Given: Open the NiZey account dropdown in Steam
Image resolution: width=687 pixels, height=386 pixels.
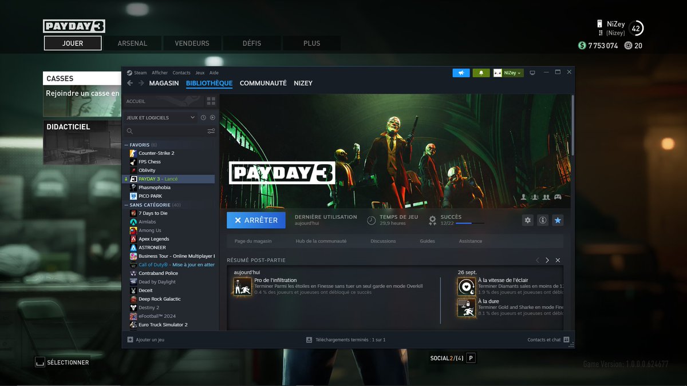Looking at the screenshot, I should (508, 73).
